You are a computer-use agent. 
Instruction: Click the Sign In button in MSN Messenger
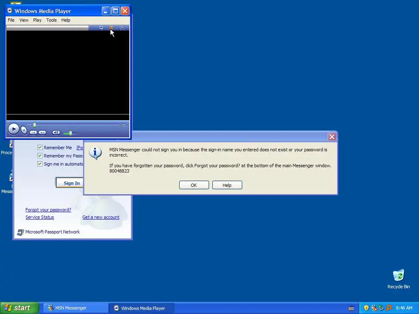point(70,183)
